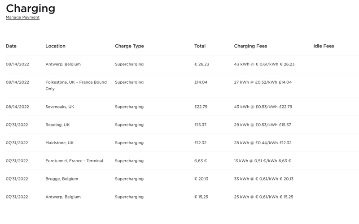
Task: Click the £14.04 total amount
Action: 201,82
